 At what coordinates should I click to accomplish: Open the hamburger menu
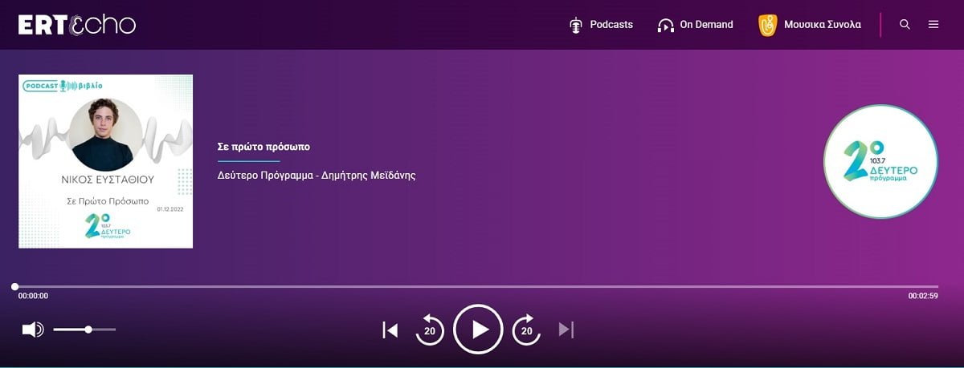(x=933, y=25)
